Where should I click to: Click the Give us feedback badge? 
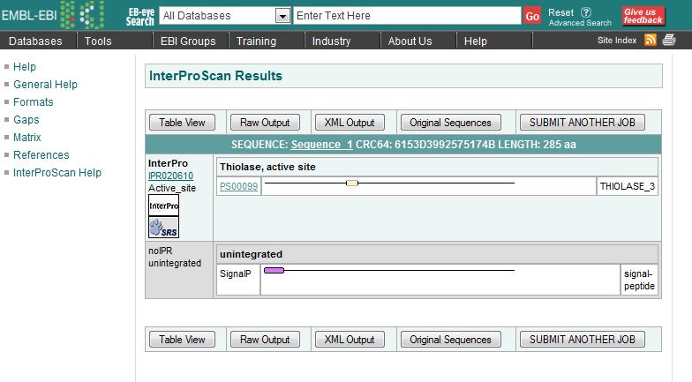click(643, 15)
